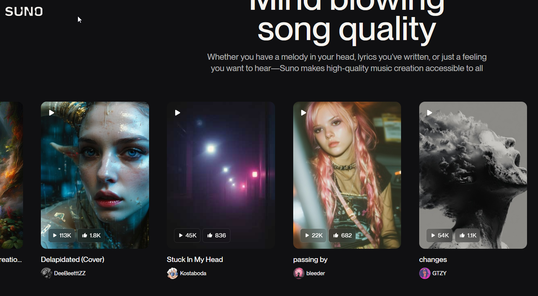Like passing by with 682 thumbs-up

(x=342, y=236)
